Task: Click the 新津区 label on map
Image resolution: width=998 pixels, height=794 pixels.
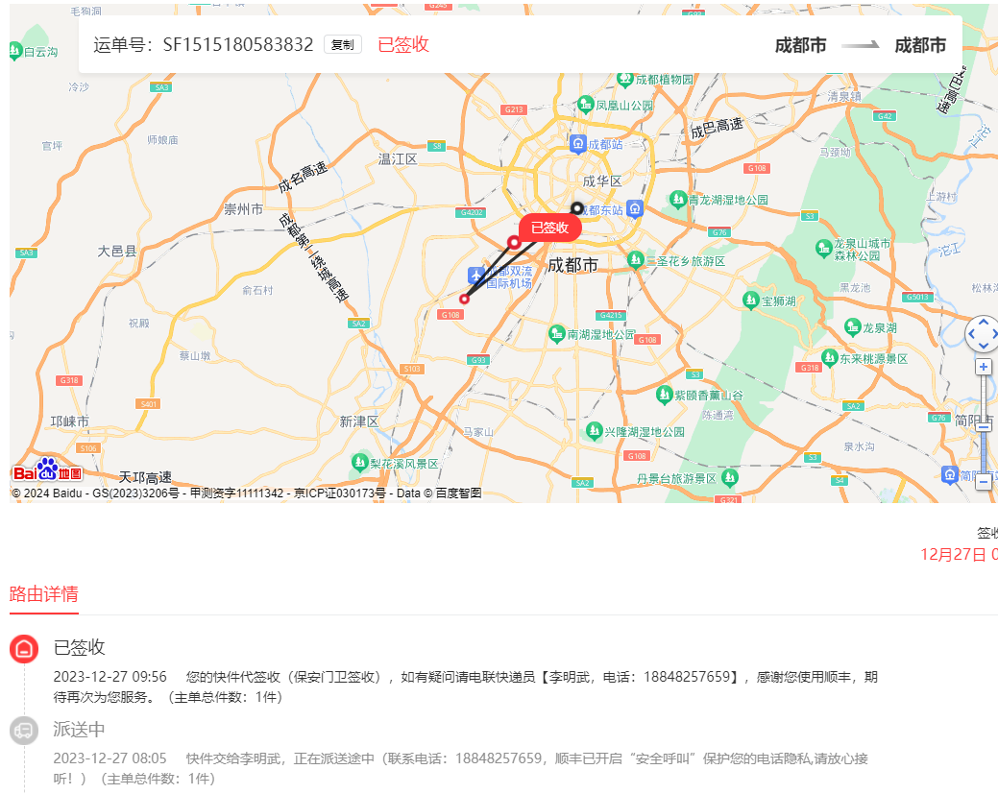Action: [359, 421]
